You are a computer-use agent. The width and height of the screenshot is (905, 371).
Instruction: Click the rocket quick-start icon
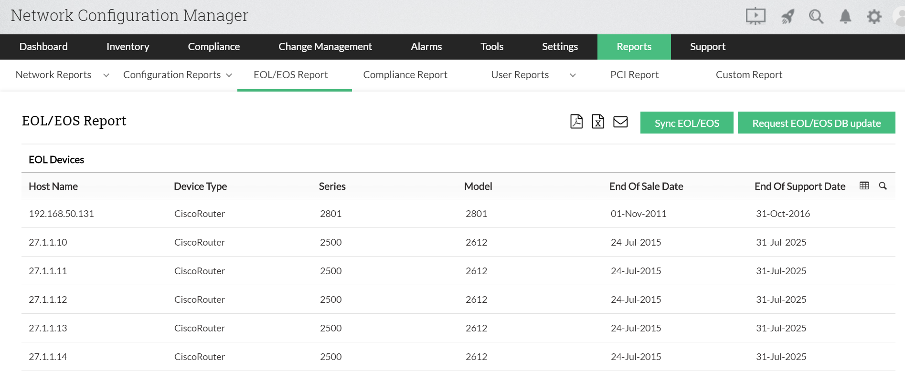[x=788, y=17]
